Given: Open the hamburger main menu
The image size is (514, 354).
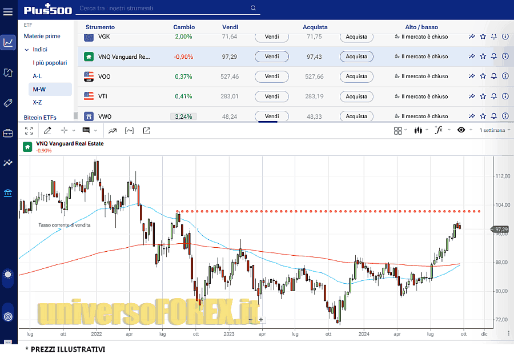Looking at the screenshot, I should coord(8,11).
